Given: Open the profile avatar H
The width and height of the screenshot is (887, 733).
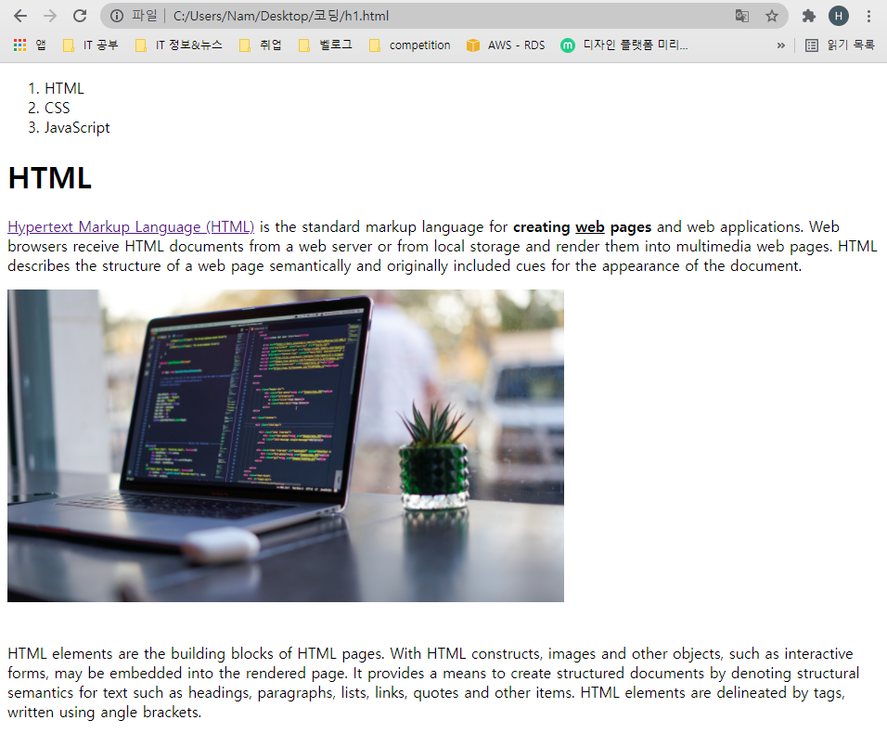Looking at the screenshot, I should click(839, 16).
